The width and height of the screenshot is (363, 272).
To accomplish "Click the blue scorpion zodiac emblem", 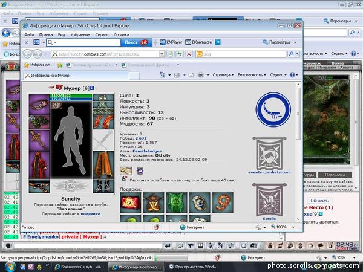I will (x=273, y=109).
